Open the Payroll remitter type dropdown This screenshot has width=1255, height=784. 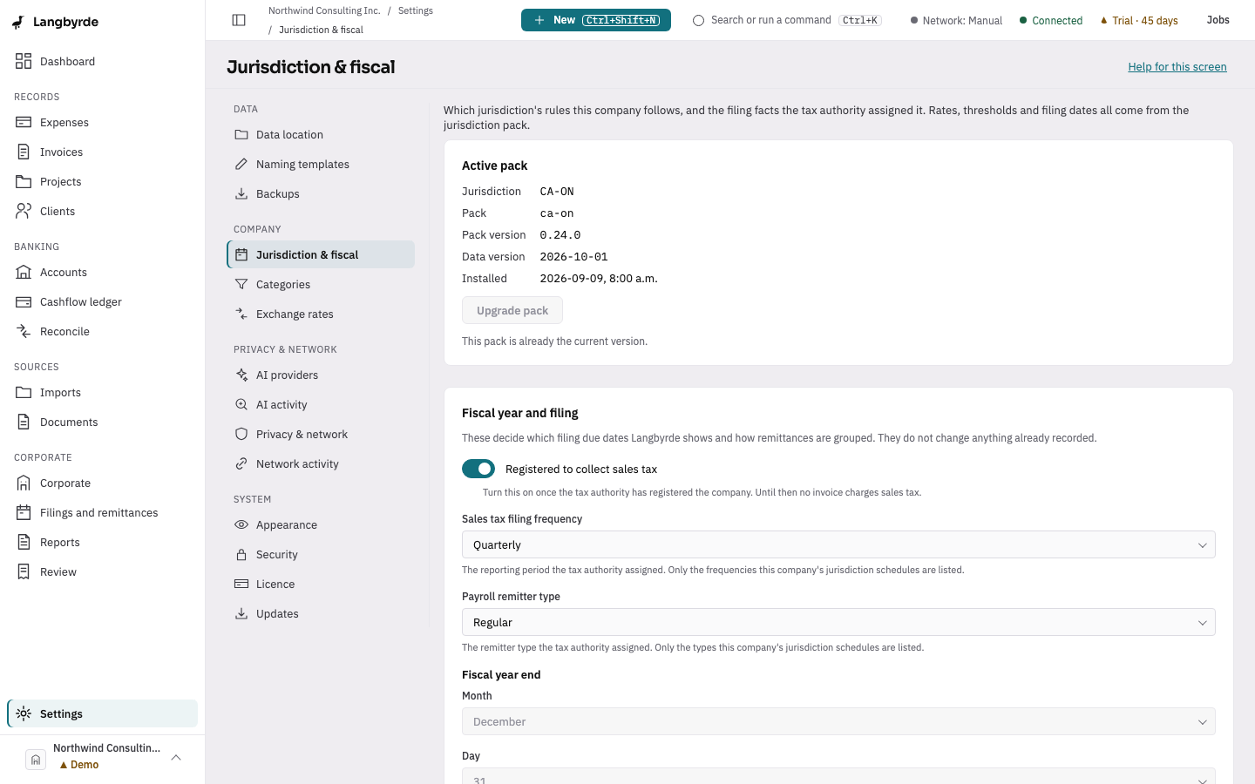pyautogui.click(x=838, y=622)
